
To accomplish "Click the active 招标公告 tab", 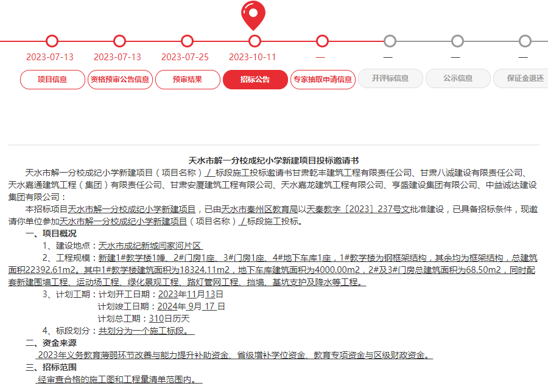I will point(255,80).
